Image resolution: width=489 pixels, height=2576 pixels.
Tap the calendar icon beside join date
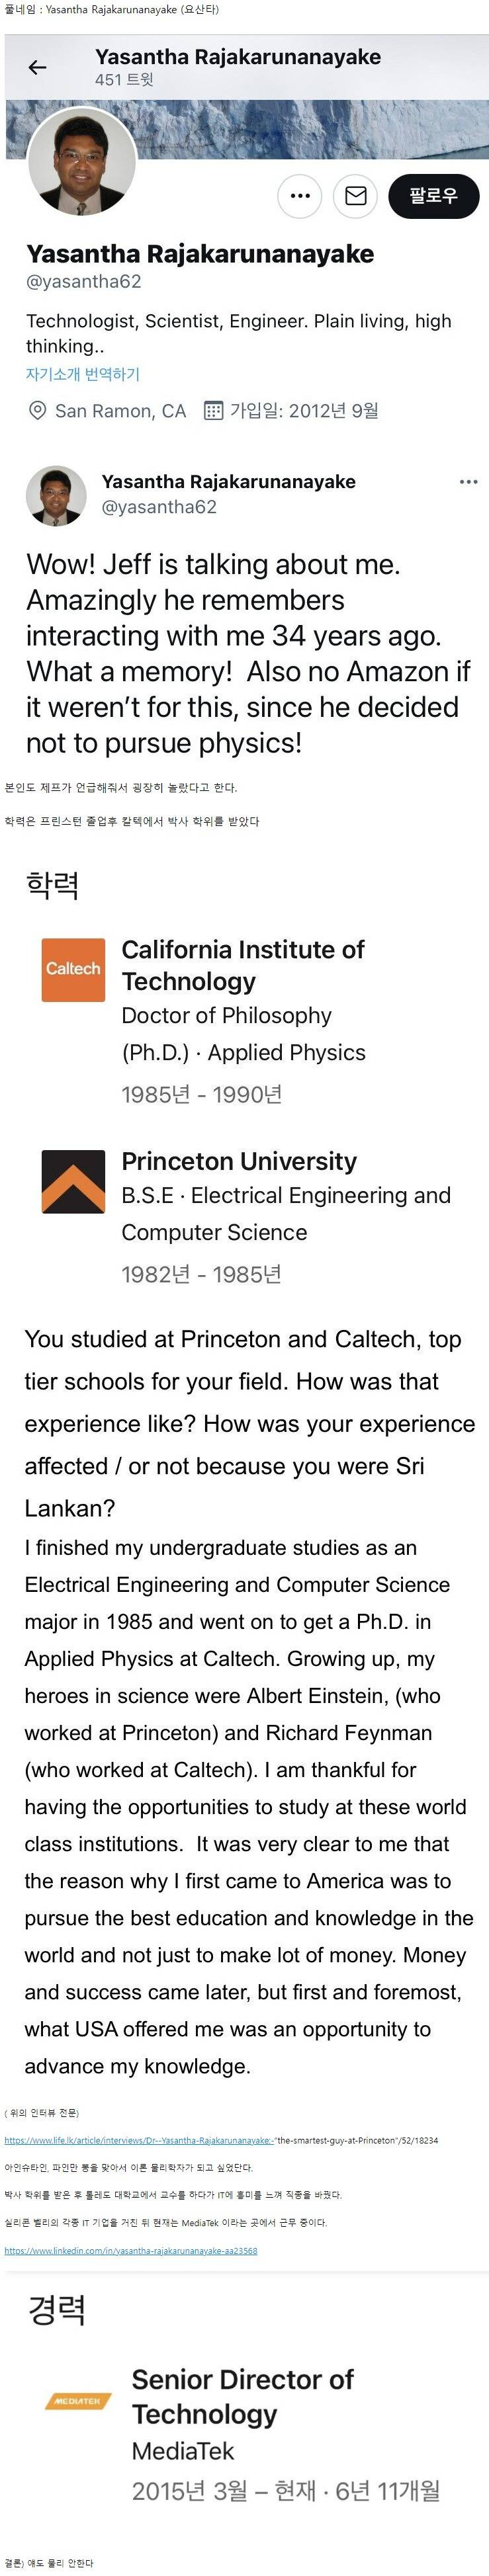pyautogui.click(x=213, y=410)
